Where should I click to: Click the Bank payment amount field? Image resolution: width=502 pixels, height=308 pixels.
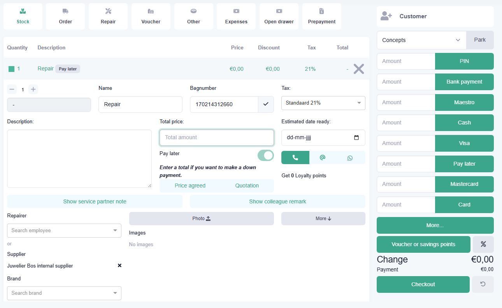[x=406, y=82]
